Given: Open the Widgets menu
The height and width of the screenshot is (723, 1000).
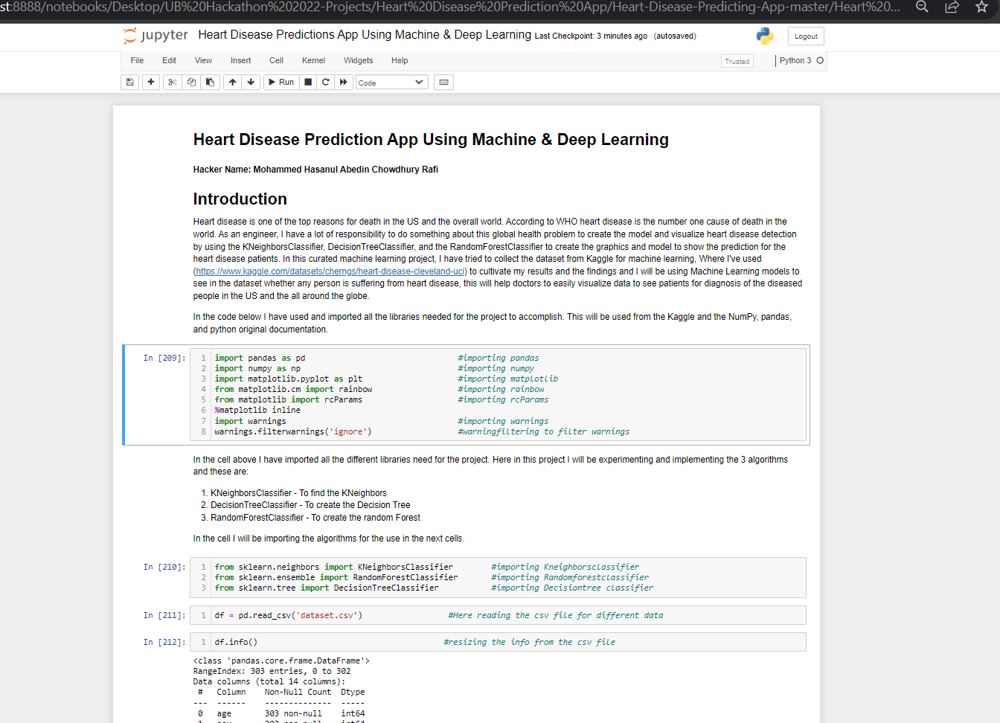Looking at the screenshot, I should (358, 60).
